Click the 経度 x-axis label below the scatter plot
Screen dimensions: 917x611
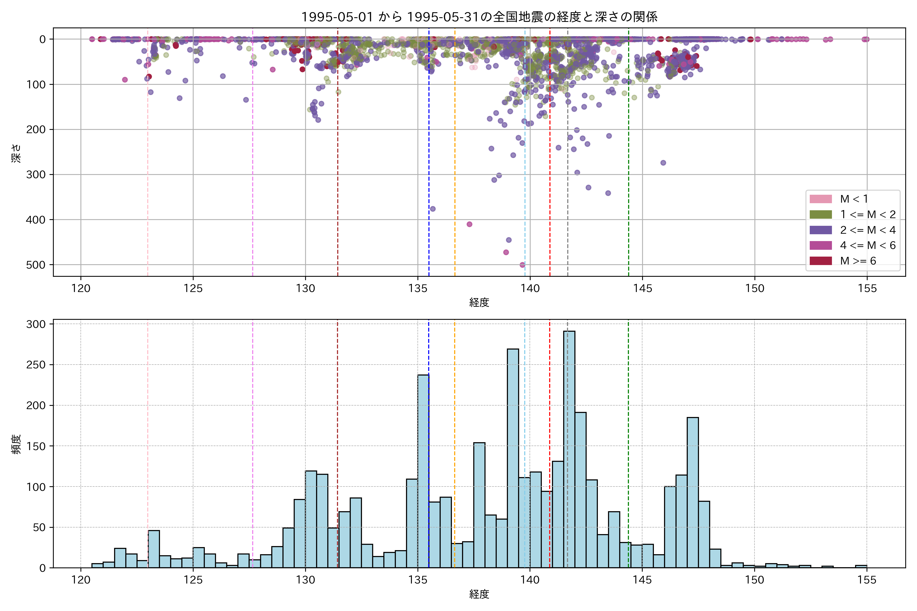(479, 302)
